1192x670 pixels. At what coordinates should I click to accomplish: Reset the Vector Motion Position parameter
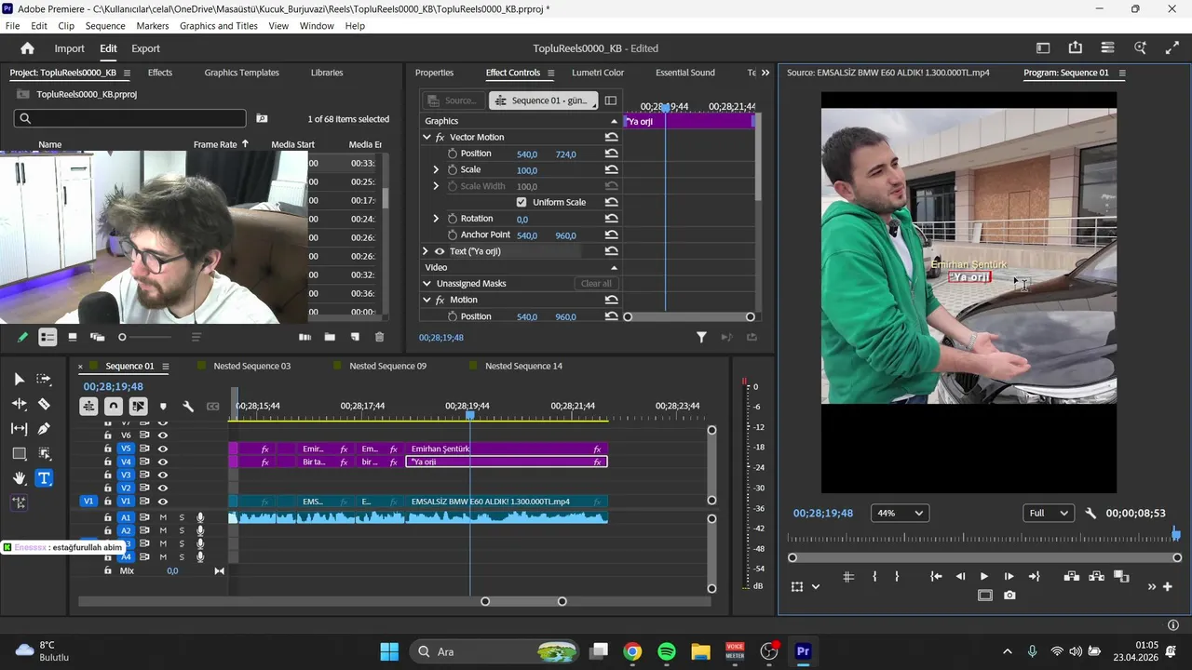[611, 154]
